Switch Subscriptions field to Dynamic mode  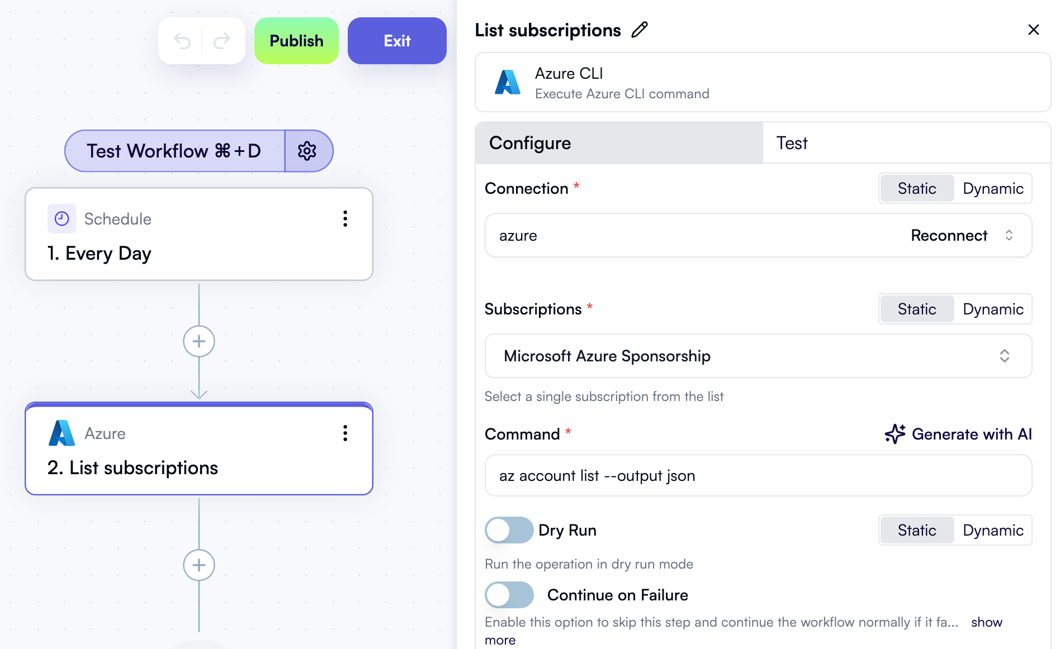pos(993,309)
